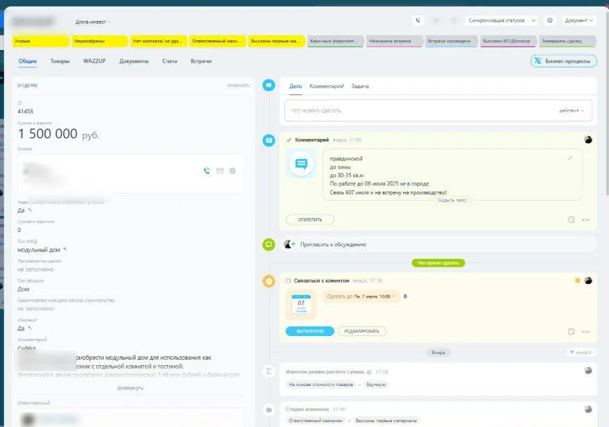Image resolution: width=609 pixels, height=427 pixels.
Task: Click Пригласить к обсуждению
Action: (x=333, y=244)
